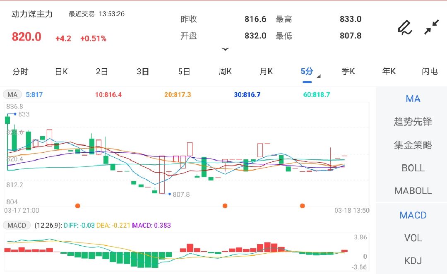Choose 集金策略 indicator
447x274 pixels.
tap(413, 145)
